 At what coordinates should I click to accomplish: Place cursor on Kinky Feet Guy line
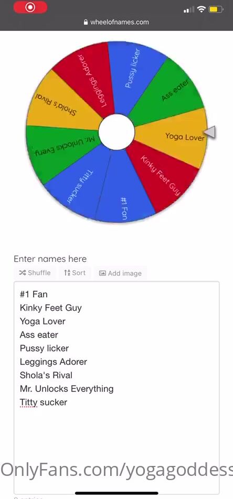tap(50, 307)
